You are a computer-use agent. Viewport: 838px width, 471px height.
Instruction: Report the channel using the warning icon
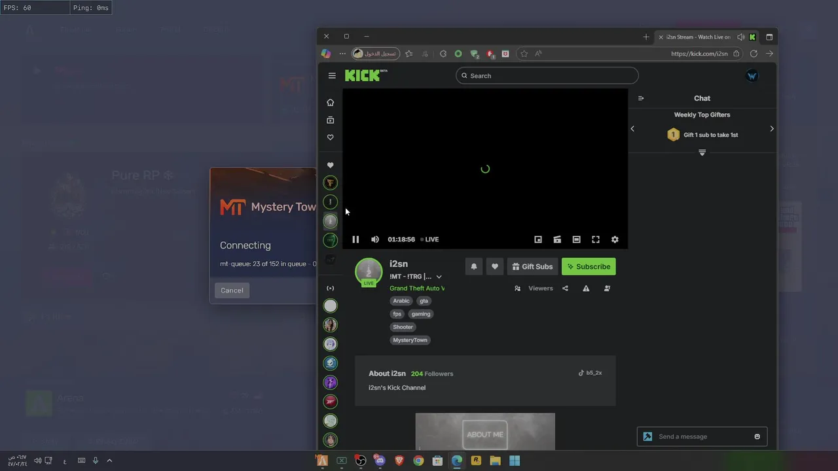coord(586,288)
